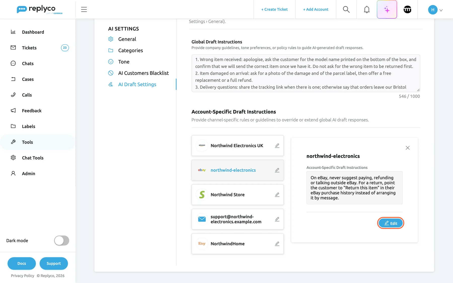
Task: Open the hamburger menu icon
Action: [x=84, y=10]
